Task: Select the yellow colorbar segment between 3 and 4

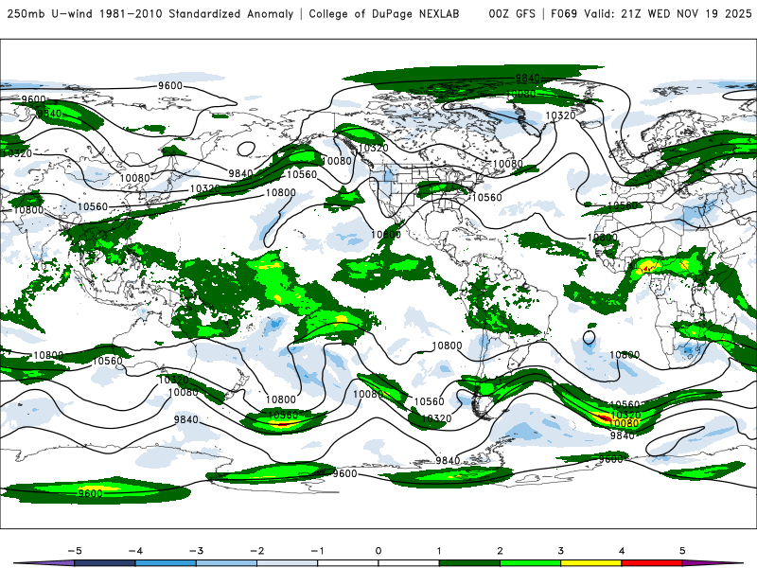Action: point(591,563)
